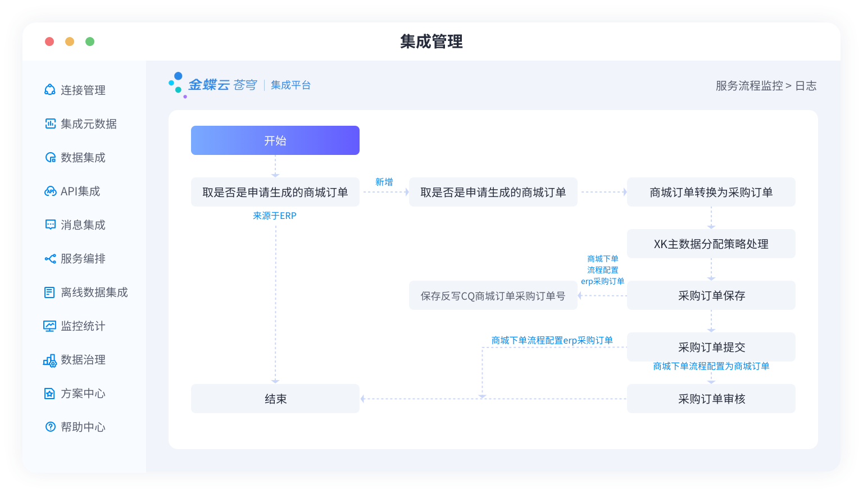The image size is (863, 494).
Task: Click the 离线数据集成 document icon
Action: point(50,292)
